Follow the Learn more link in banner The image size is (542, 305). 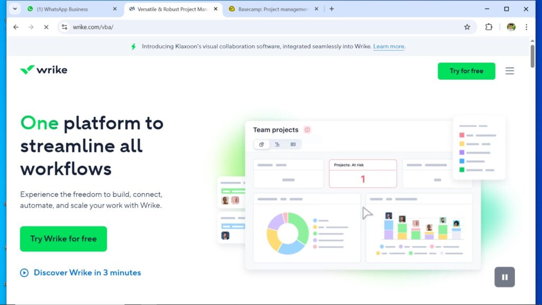(389, 47)
